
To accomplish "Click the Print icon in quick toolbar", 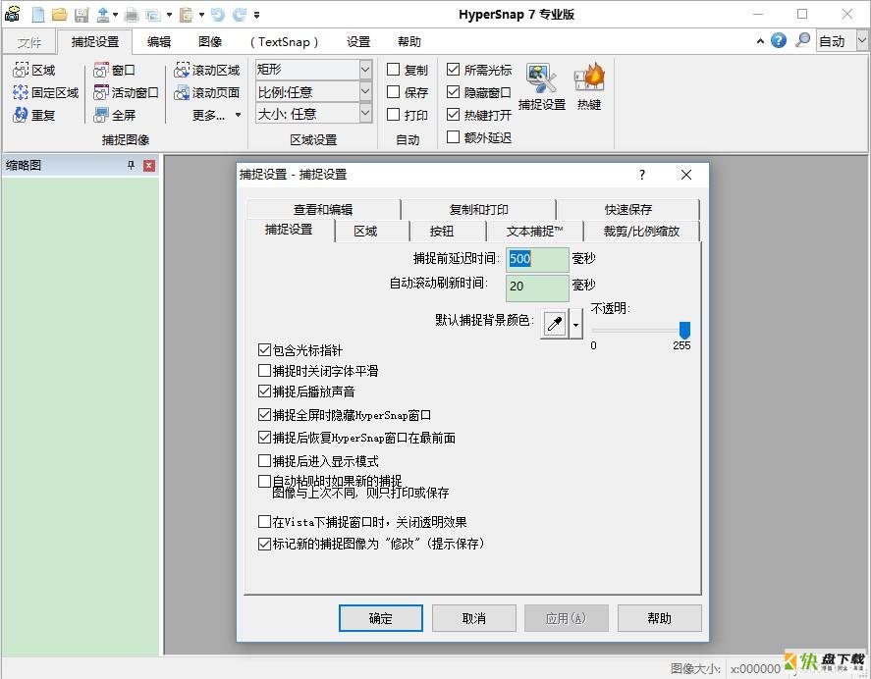I will coord(132,15).
